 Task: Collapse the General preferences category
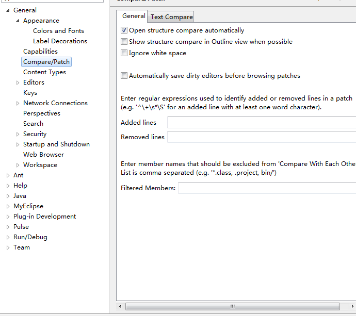coord(8,10)
